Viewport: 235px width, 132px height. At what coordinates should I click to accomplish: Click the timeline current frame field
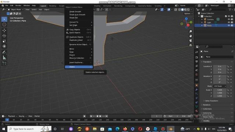pos(156,116)
